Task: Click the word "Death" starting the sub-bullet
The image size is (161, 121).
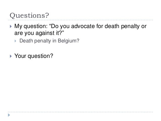Action: click(x=26, y=41)
